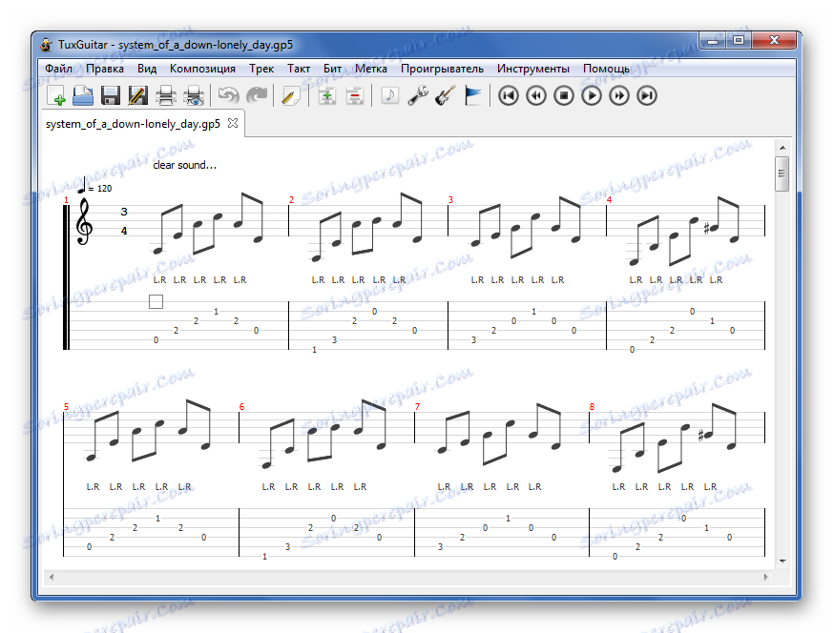Add a track with green plus icon
834x633 pixels.
pos(326,96)
